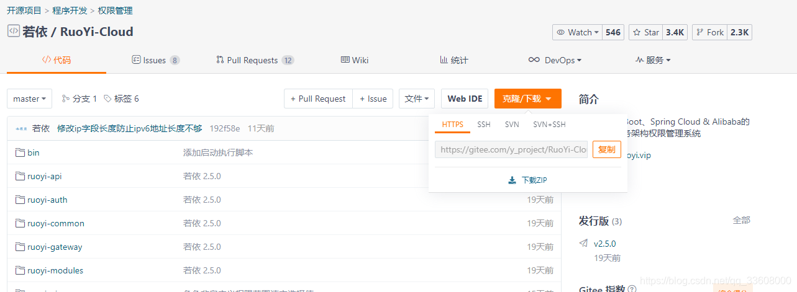Click the branch icon next to 分支 1
Viewport: 797px width, 292px height.
click(66, 99)
